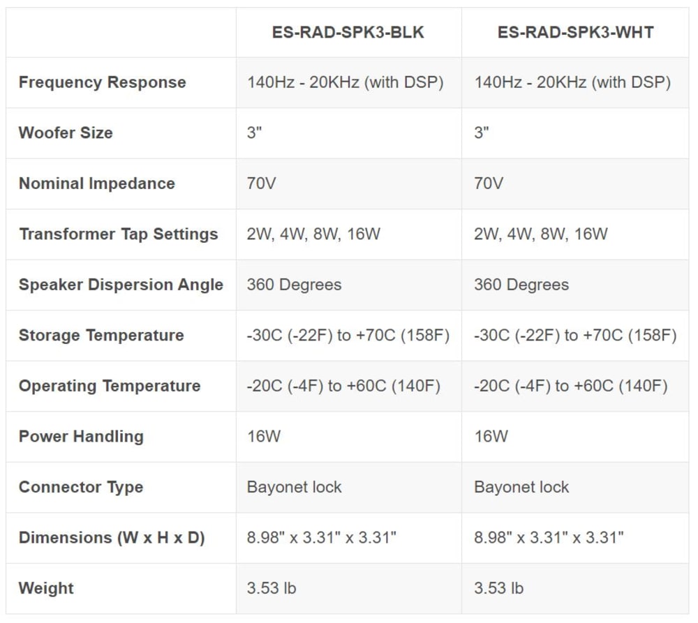Click the Weight row label
Image resolution: width=698 pixels, height=623 pixels.
click(46, 588)
